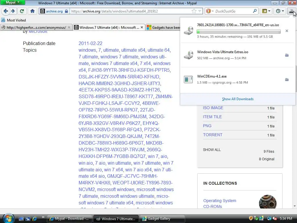Cancel the Windows 7 ISO download
Image resolution: width=297 pixels, height=223 pixels.
click(x=287, y=31)
